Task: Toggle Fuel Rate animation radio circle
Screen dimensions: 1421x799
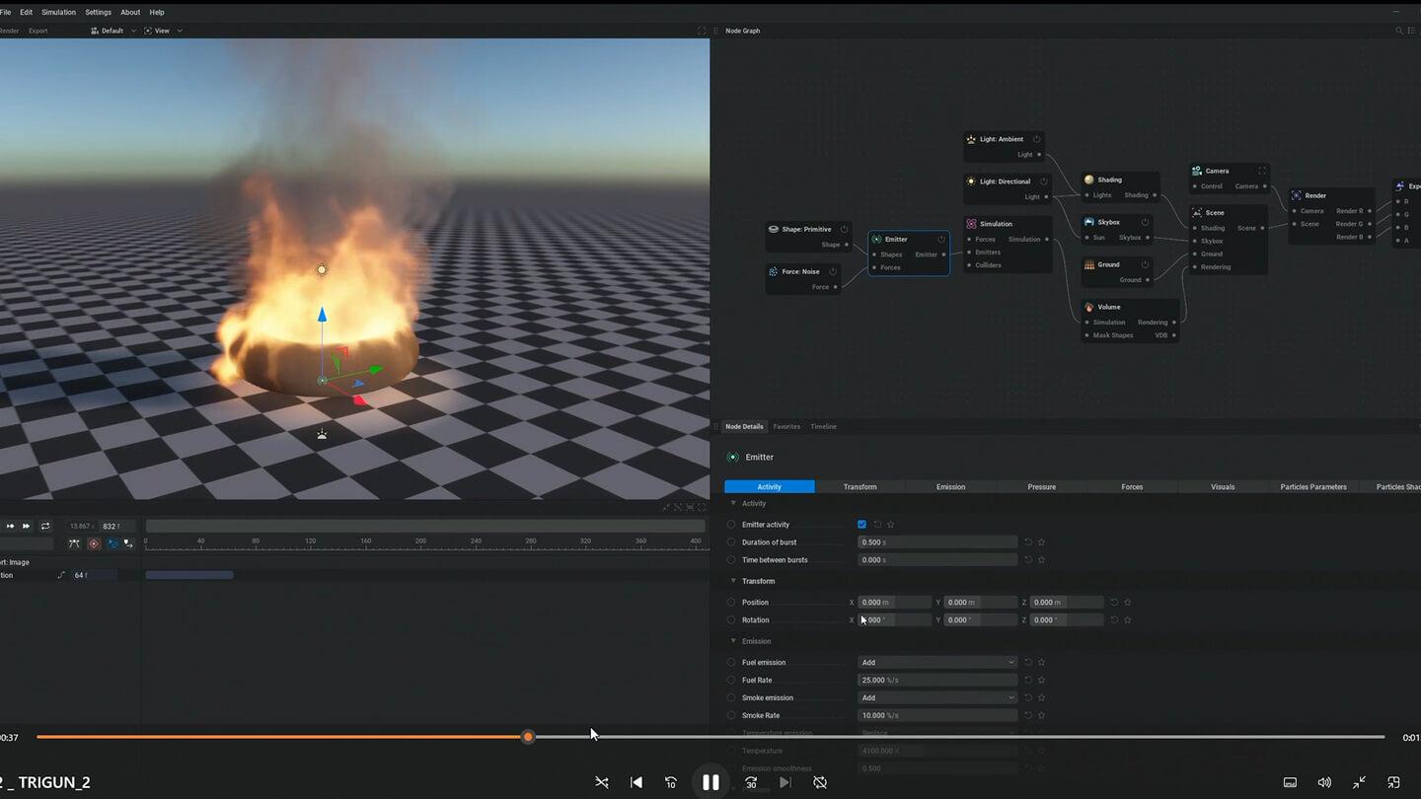Action: pyautogui.click(x=731, y=681)
